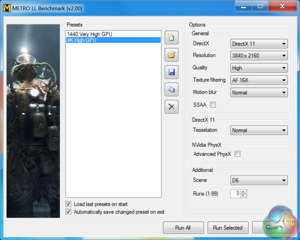Duplicate preset with the copy icon
This screenshot has height=240, width=300.
[x=171, y=90]
